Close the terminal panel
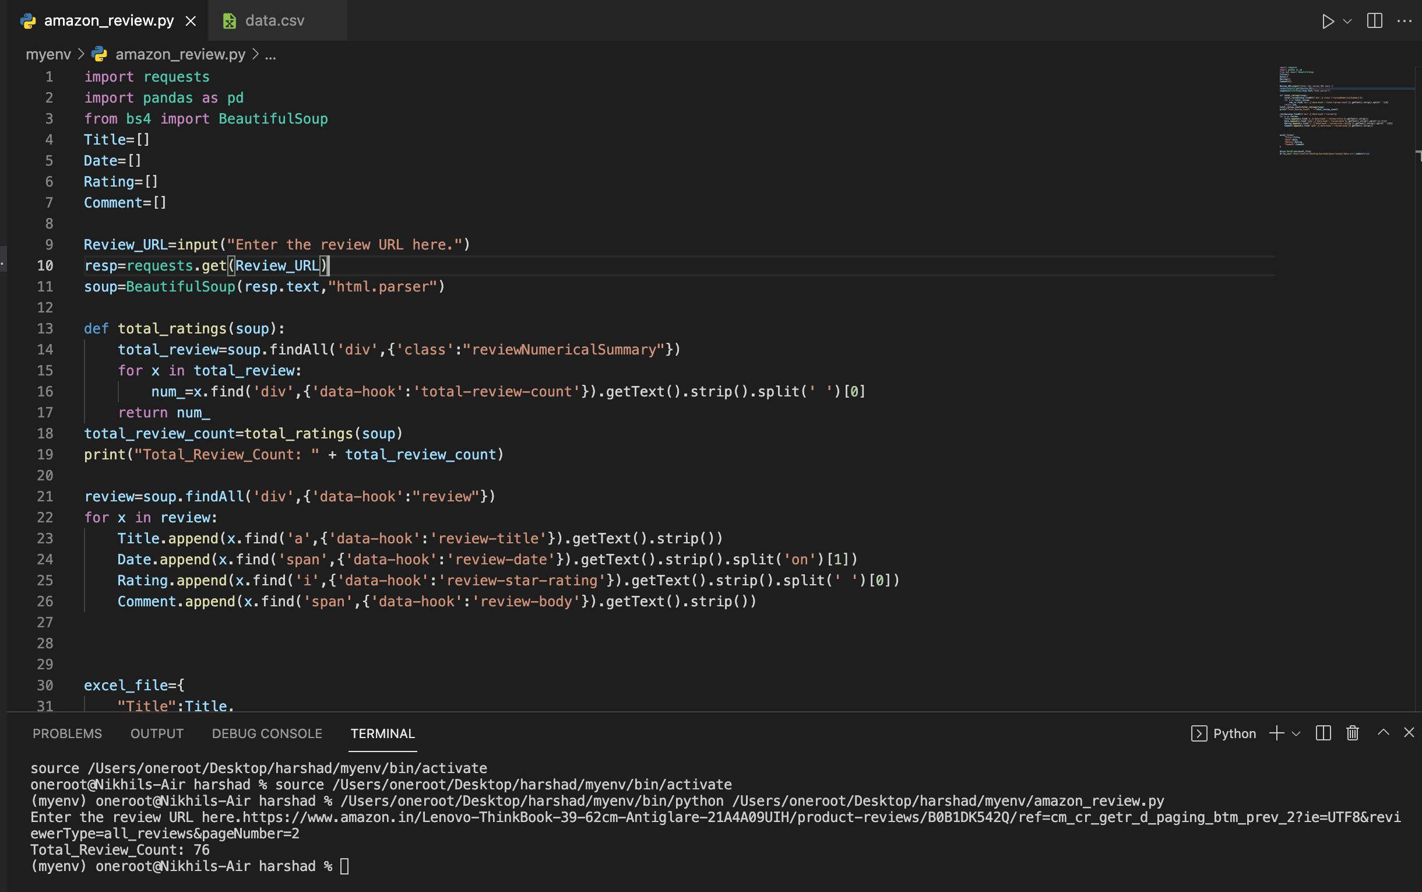The height and width of the screenshot is (892, 1422). point(1409,732)
